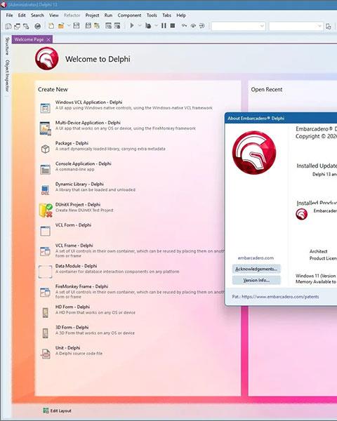
Task: Click the Open Project toolbar icon
Action: 97,26
